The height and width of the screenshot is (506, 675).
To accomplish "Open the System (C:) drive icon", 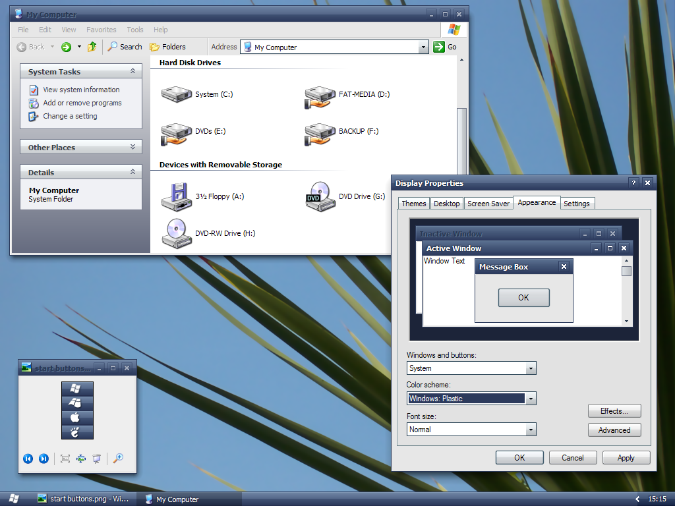I will tap(177, 94).
